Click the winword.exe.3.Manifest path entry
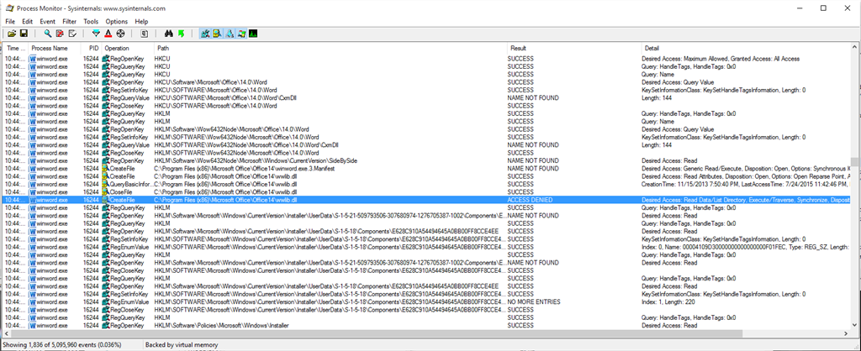The image size is (861, 351). 245,169
